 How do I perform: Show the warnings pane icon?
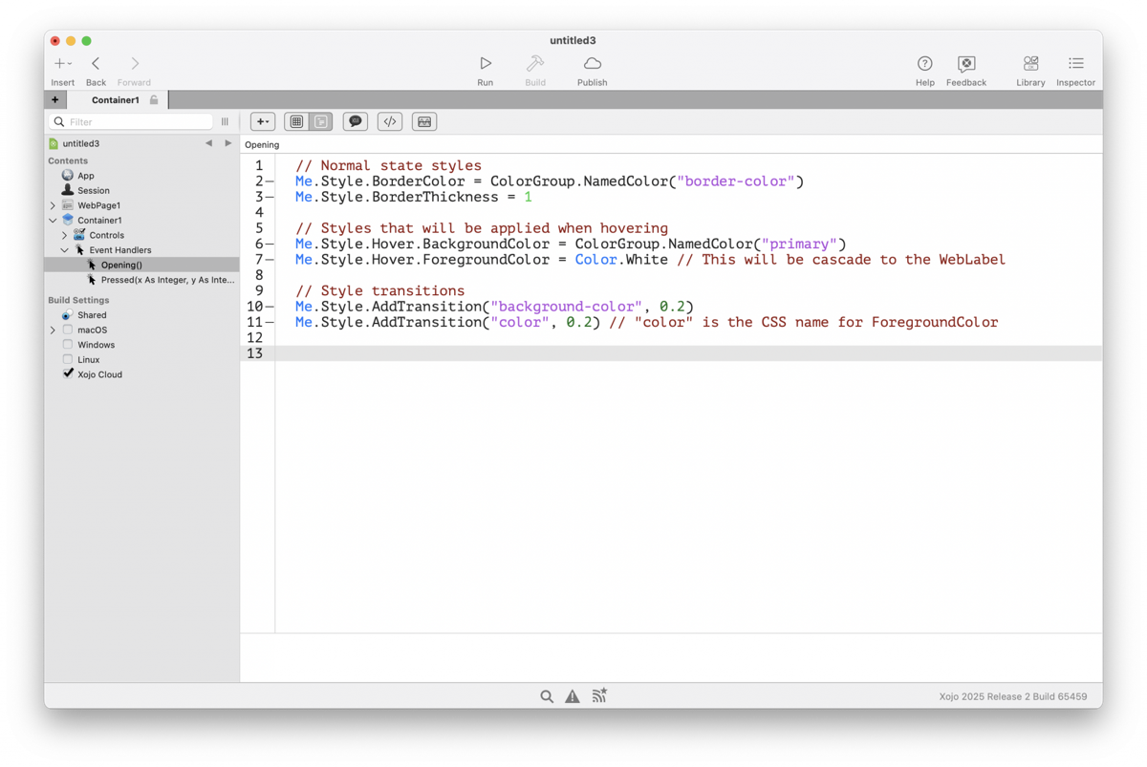point(573,696)
